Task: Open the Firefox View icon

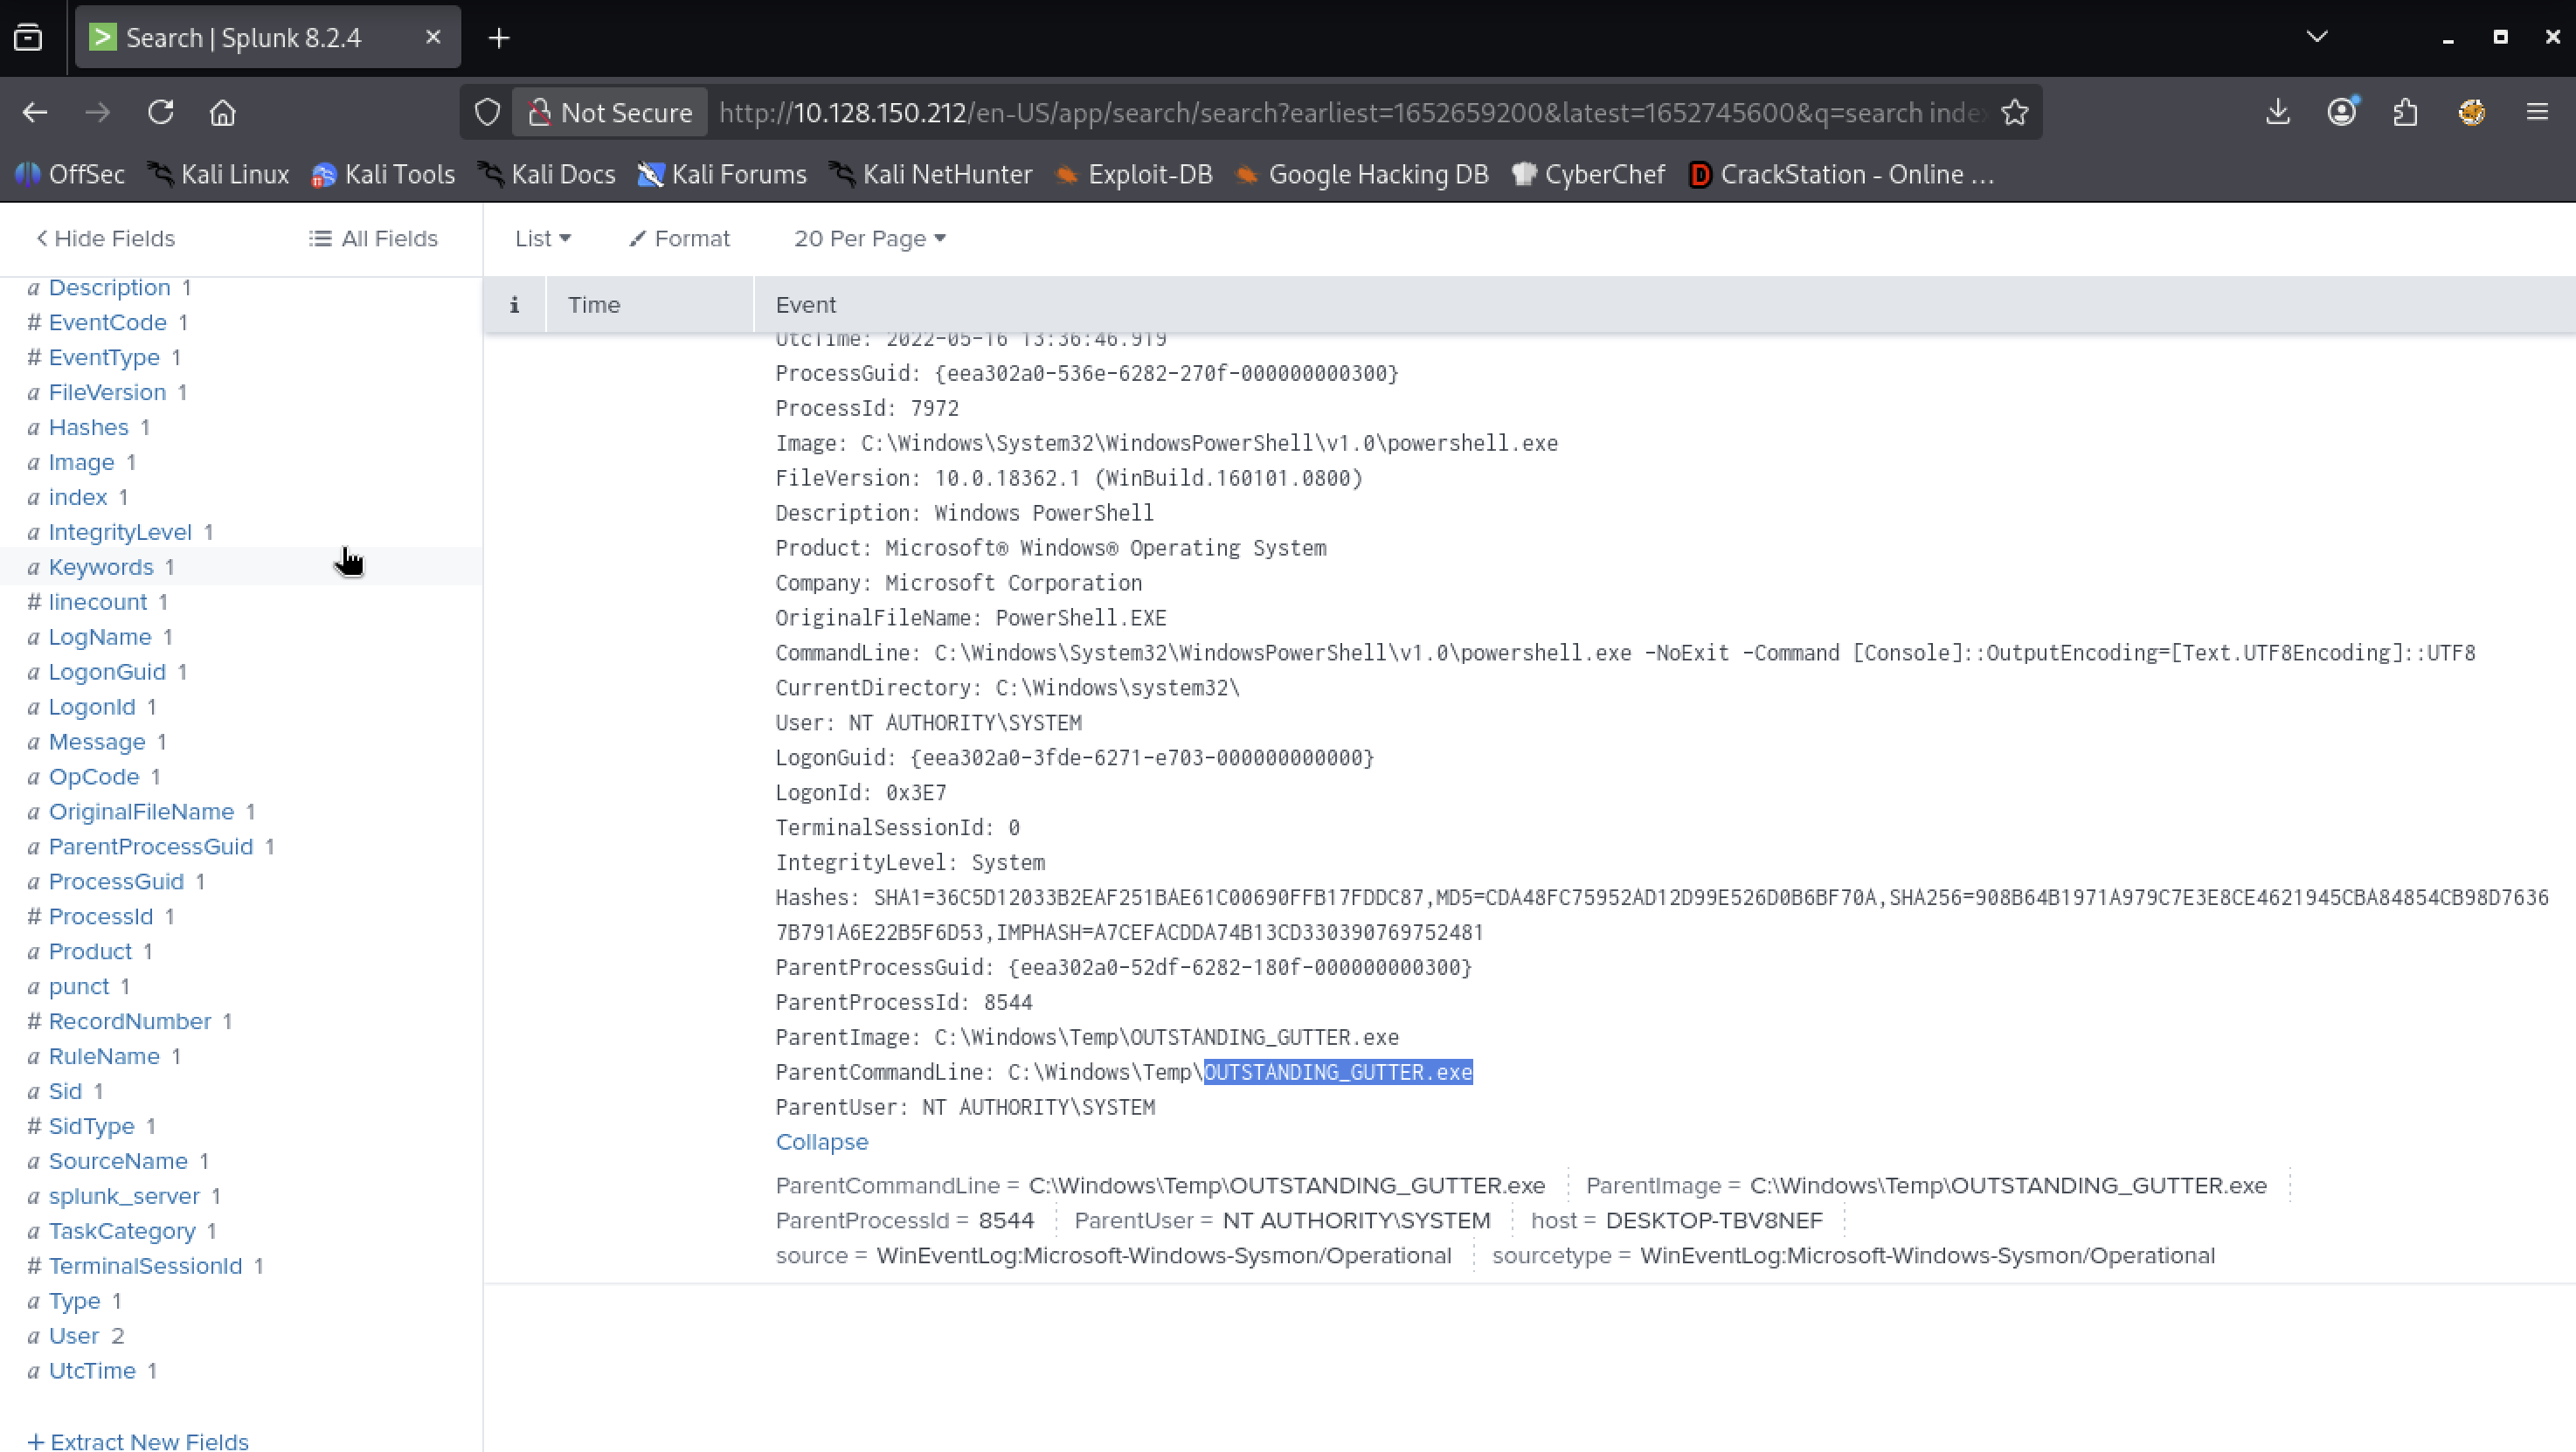Action: (x=28, y=38)
